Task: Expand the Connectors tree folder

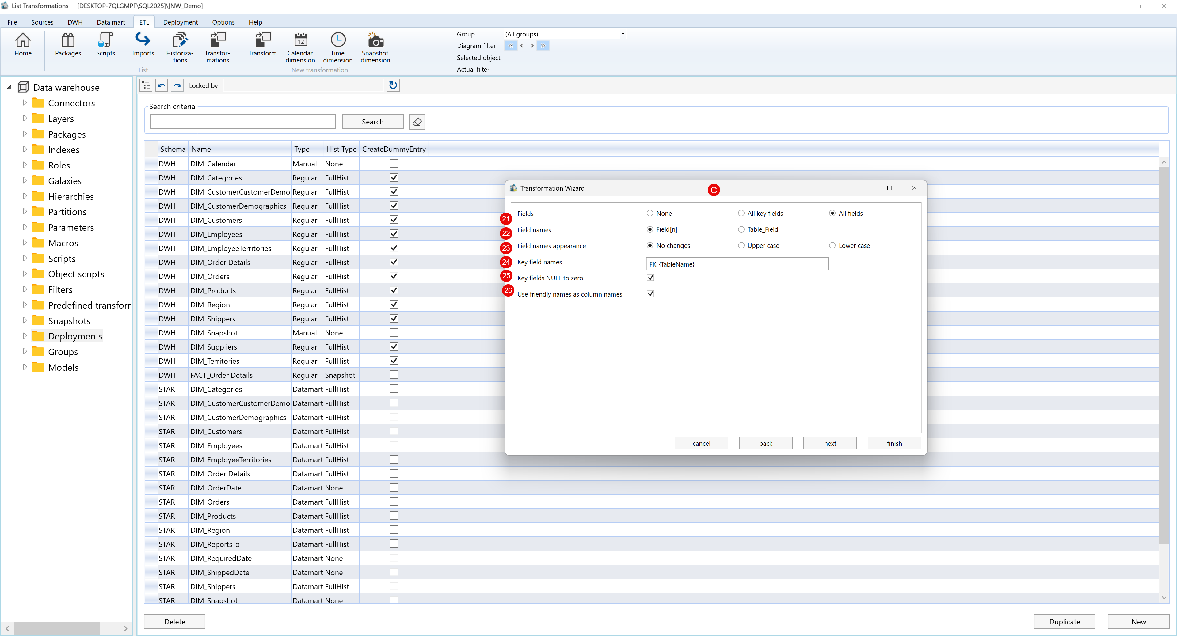Action: pyautogui.click(x=25, y=103)
